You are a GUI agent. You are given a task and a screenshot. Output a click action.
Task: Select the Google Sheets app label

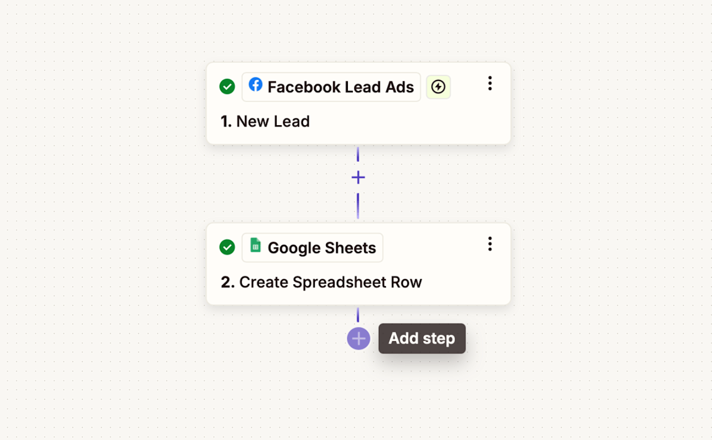(x=321, y=248)
